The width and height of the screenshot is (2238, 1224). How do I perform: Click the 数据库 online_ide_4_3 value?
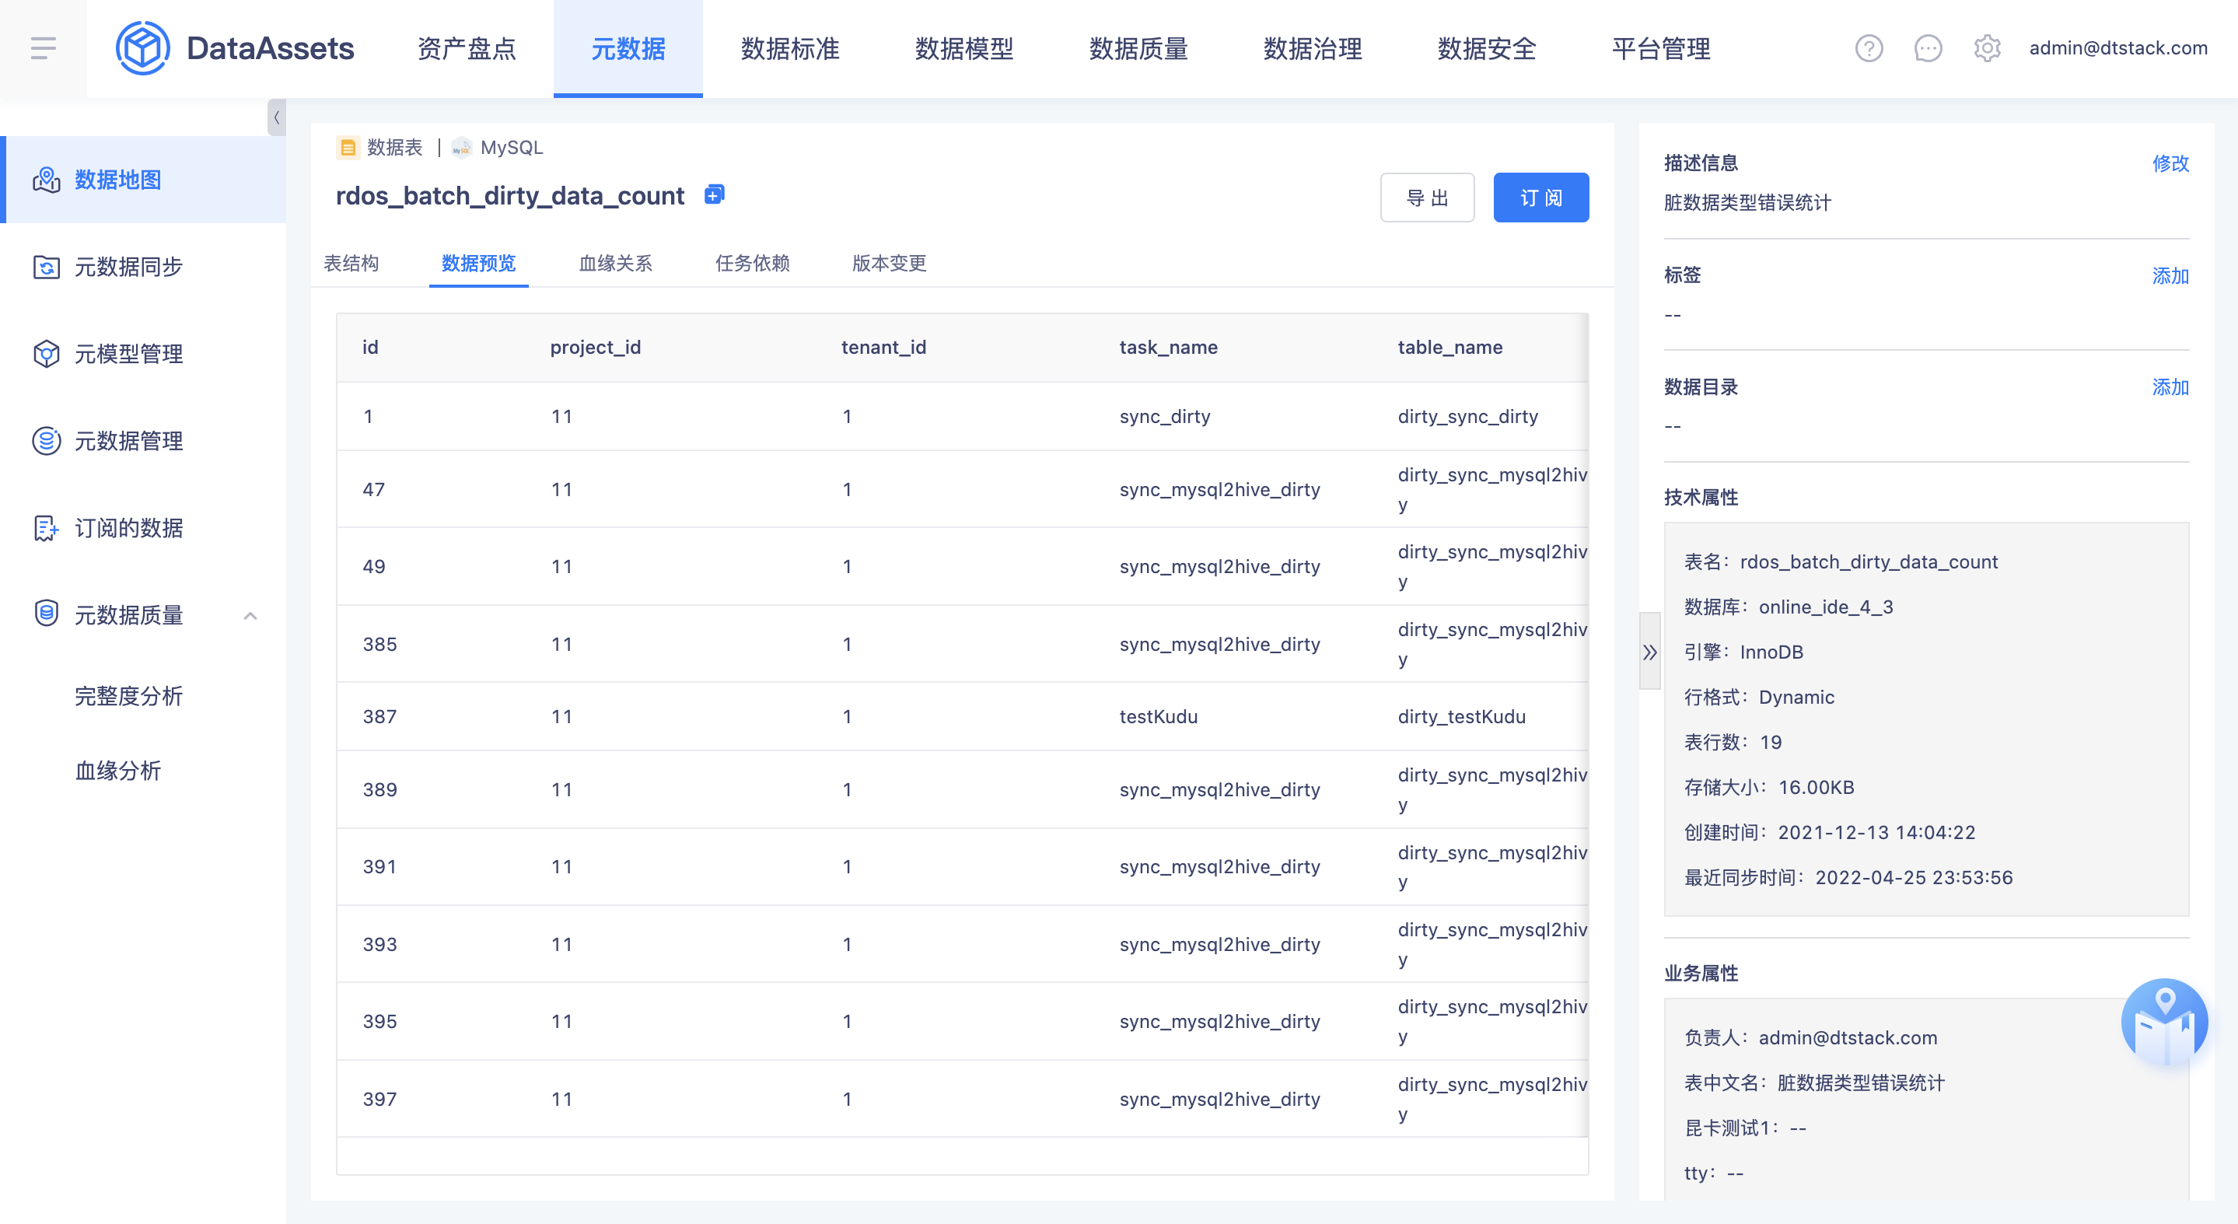pyautogui.click(x=1825, y=607)
